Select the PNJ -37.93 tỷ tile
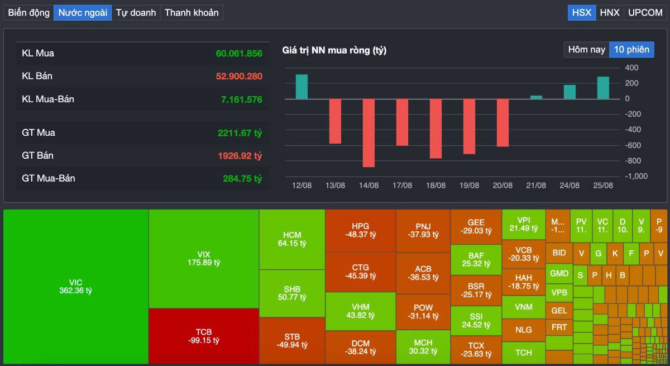The height and width of the screenshot is (366, 670). [x=423, y=230]
